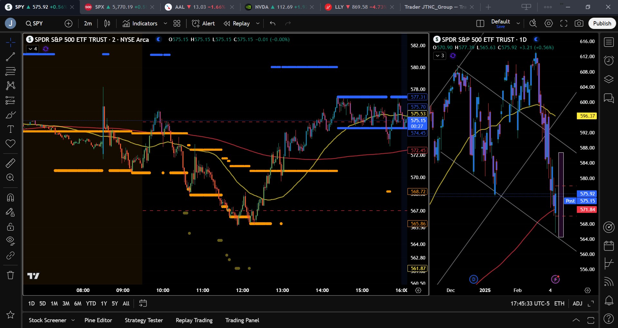This screenshot has width=618, height=328.
Task: Open the alerts clock panel
Action: coord(609,60)
